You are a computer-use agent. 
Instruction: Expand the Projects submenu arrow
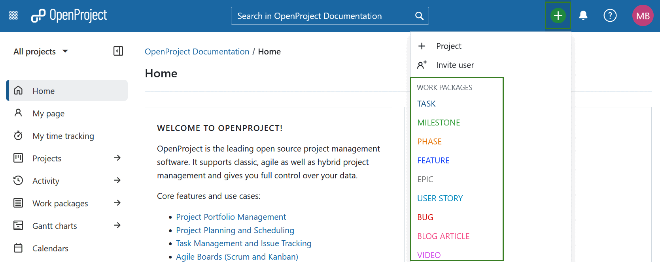click(117, 158)
